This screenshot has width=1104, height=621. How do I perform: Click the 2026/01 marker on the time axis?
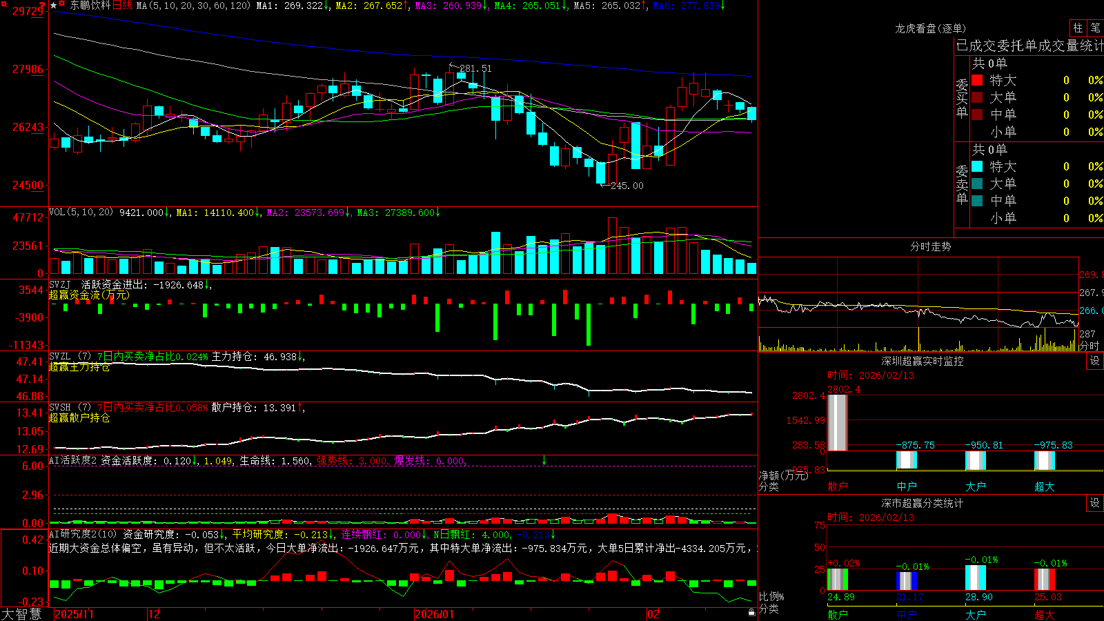point(435,614)
